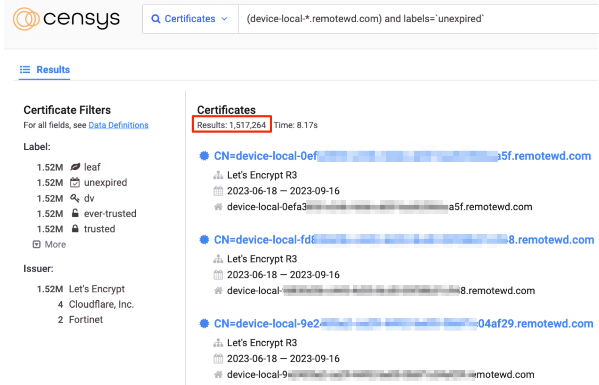Click the badge icon beside first certificate
Image resolution: width=599 pixels, height=385 pixels.
(204, 156)
